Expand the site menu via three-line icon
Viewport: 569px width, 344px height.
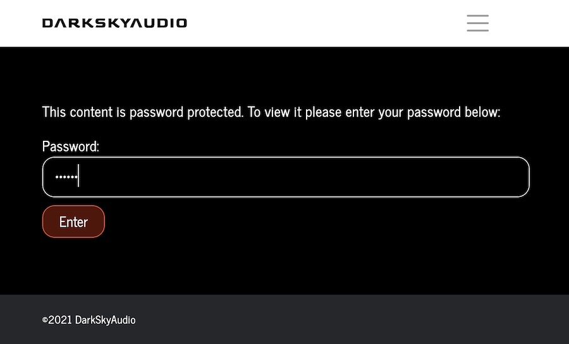[x=477, y=23]
